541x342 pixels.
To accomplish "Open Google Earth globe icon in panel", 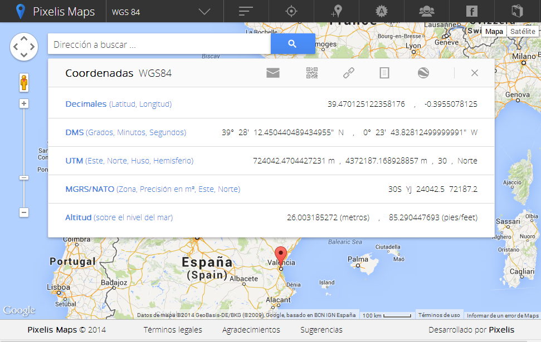I will click(x=423, y=73).
